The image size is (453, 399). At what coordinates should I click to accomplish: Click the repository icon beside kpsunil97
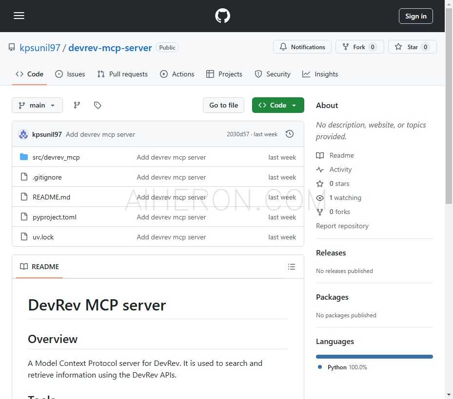point(12,47)
